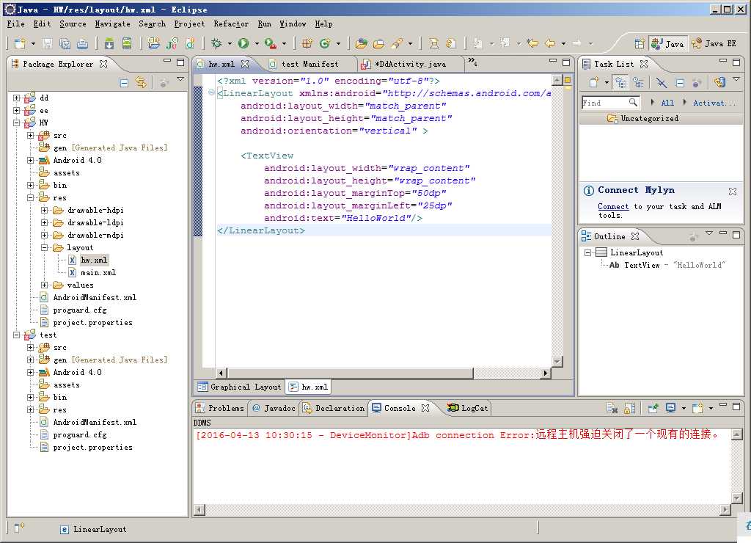Expand the values folder in HW

coord(45,285)
